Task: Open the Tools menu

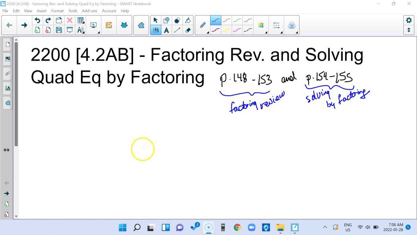Action: 73,11
